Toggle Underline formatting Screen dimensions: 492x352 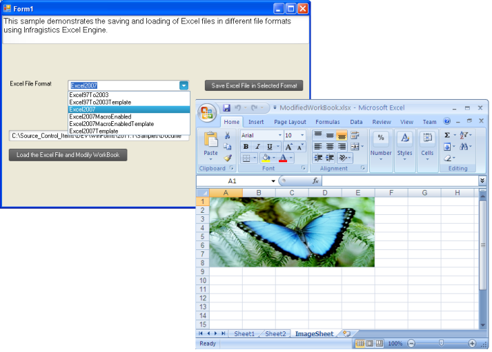click(x=269, y=147)
